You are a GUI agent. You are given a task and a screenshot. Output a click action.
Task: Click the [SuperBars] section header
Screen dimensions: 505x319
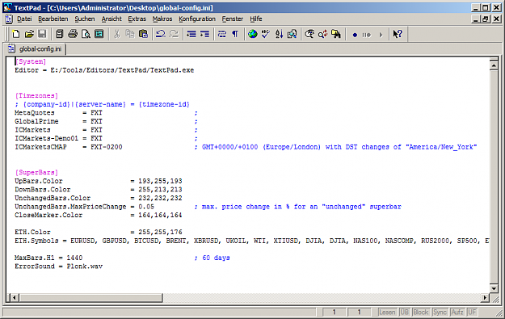coord(36,172)
